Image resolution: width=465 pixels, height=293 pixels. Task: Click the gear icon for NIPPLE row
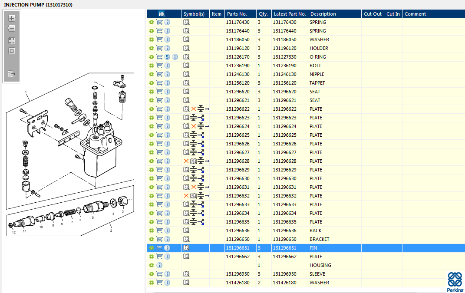coord(151,74)
